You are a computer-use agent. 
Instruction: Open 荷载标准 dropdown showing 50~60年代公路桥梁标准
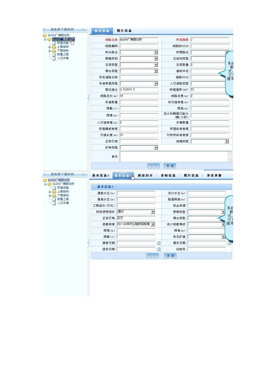pos(153,224)
